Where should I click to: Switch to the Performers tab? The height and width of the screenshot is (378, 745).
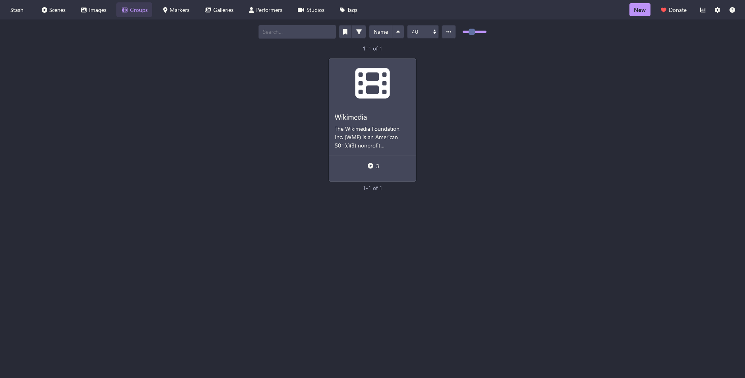click(x=265, y=10)
